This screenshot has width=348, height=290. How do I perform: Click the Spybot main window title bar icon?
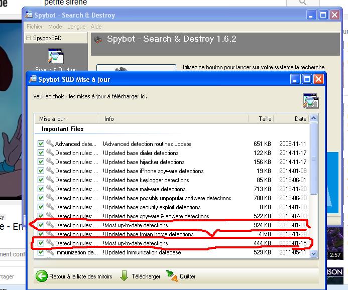tap(29, 15)
